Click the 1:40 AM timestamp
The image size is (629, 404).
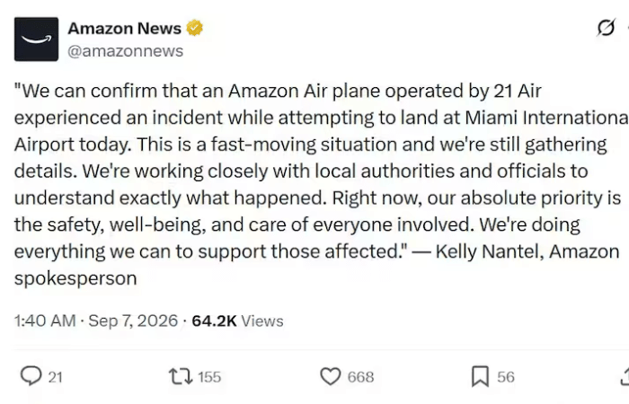click(x=45, y=321)
